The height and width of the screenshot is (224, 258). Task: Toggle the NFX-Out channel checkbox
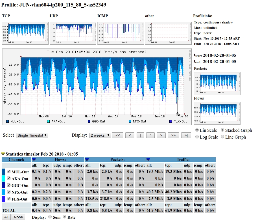pos(9,192)
